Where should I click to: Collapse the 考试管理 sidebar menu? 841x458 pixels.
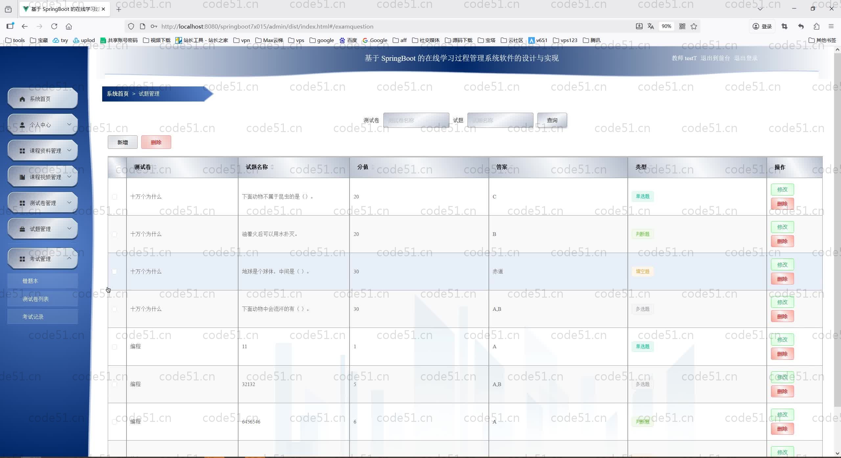point(69,258)
